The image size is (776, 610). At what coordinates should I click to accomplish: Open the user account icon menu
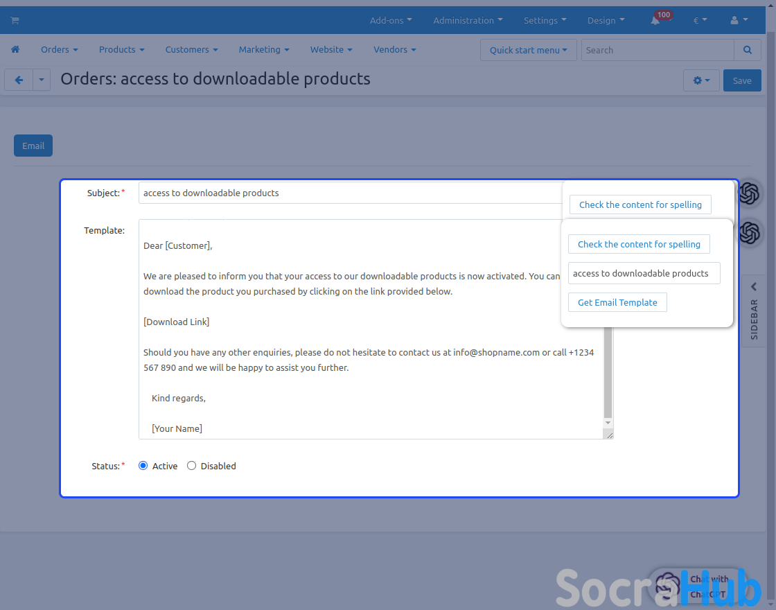tap(739, 20)
